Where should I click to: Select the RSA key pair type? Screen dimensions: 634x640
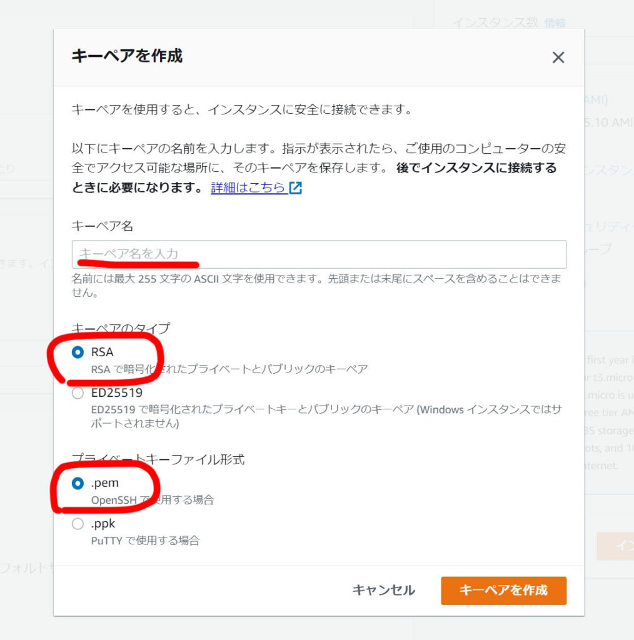[x=78, y=352]
